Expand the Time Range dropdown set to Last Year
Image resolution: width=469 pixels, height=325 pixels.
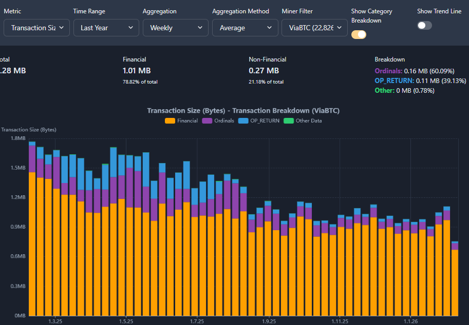(x=106, y=28)
